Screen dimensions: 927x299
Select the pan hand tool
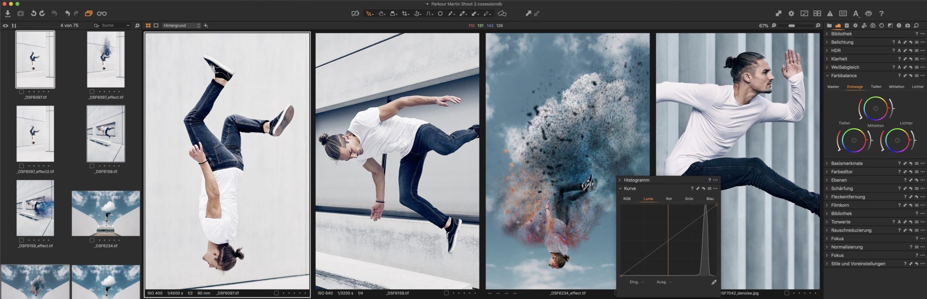coord(382,14)
